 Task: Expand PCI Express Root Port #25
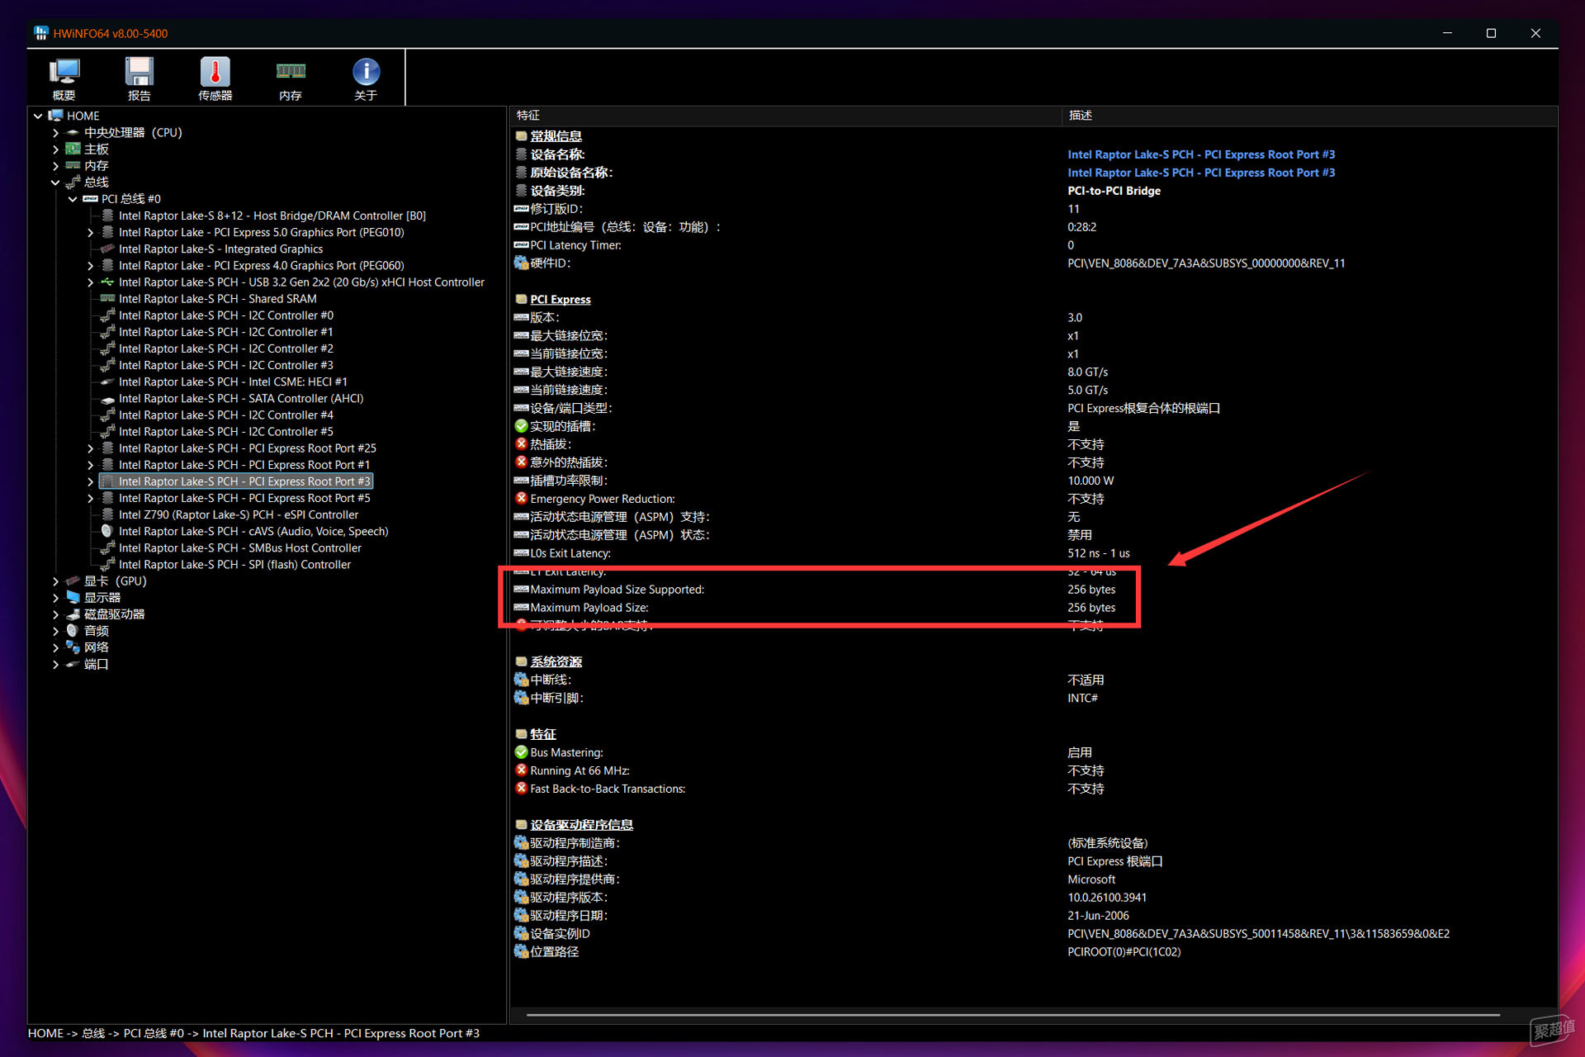[x=90, y=448]
